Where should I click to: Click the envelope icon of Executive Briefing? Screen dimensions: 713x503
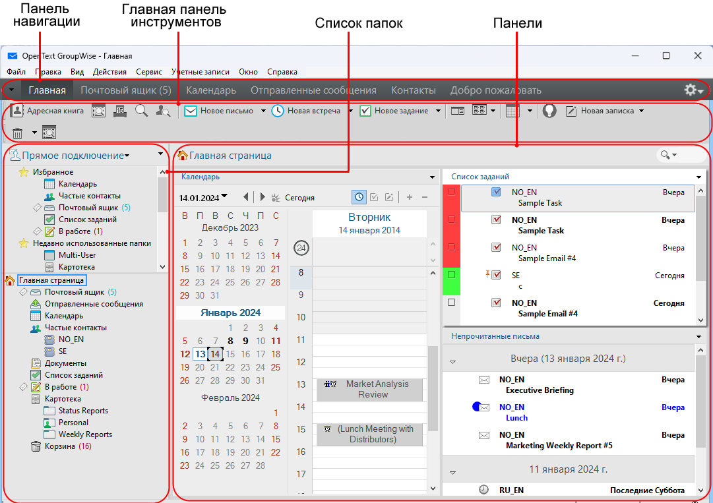[x=484, y=380]
